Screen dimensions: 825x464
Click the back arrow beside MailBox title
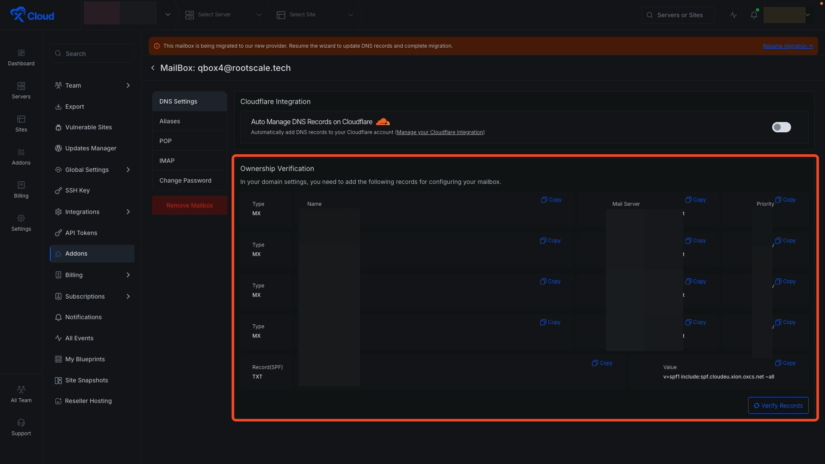click(153, 68)
